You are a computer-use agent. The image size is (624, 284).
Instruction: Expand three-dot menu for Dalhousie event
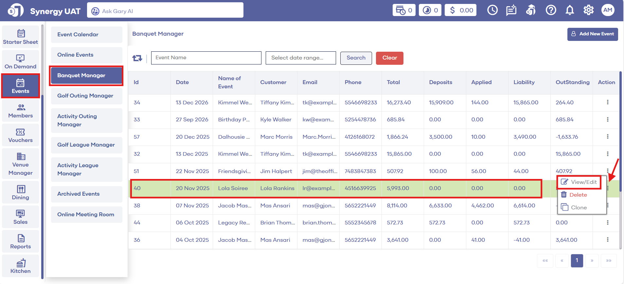tap(608, 137)
